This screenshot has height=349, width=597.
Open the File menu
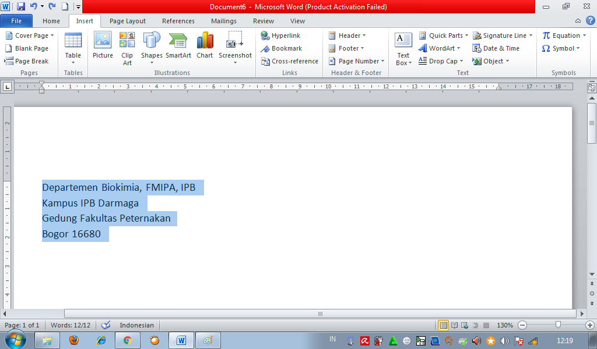[16, 20]
